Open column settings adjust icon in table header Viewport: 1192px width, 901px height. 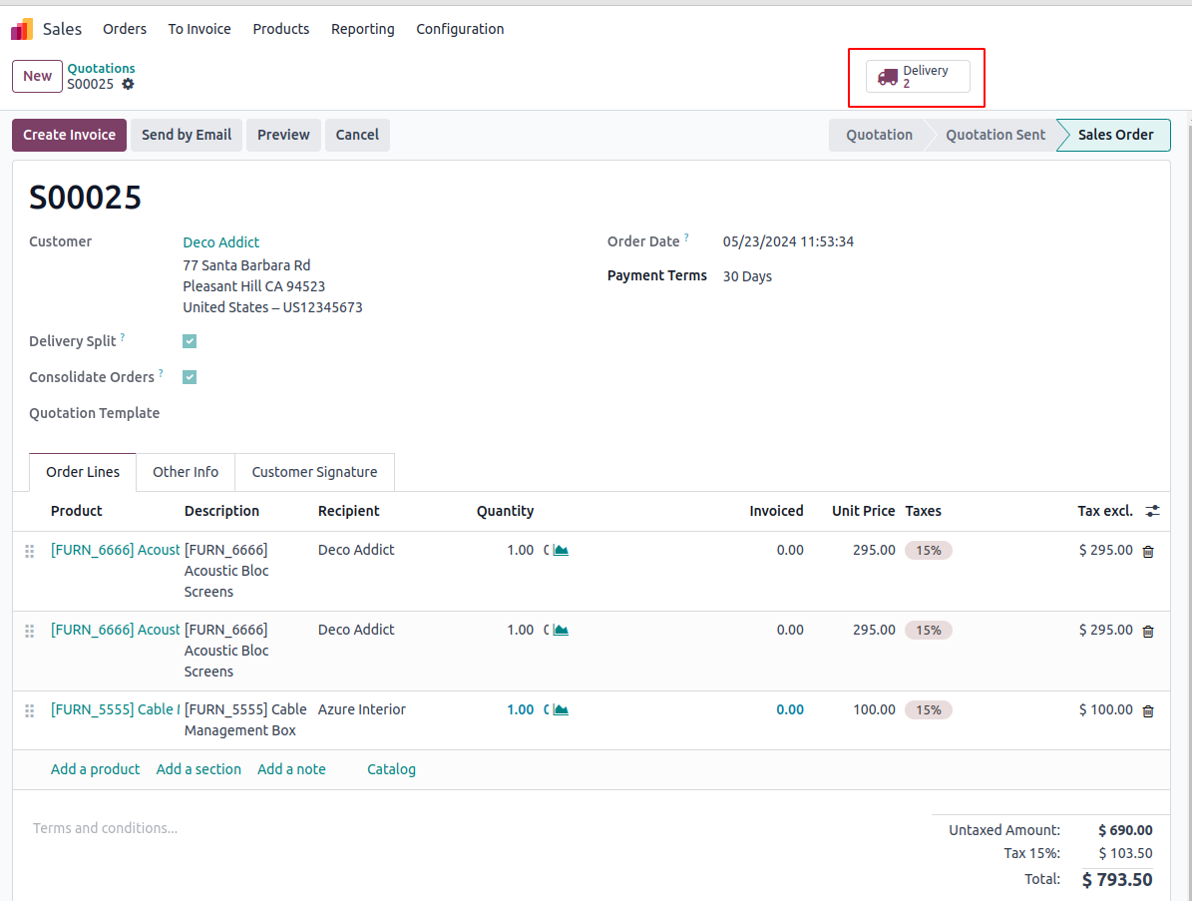1152,511
